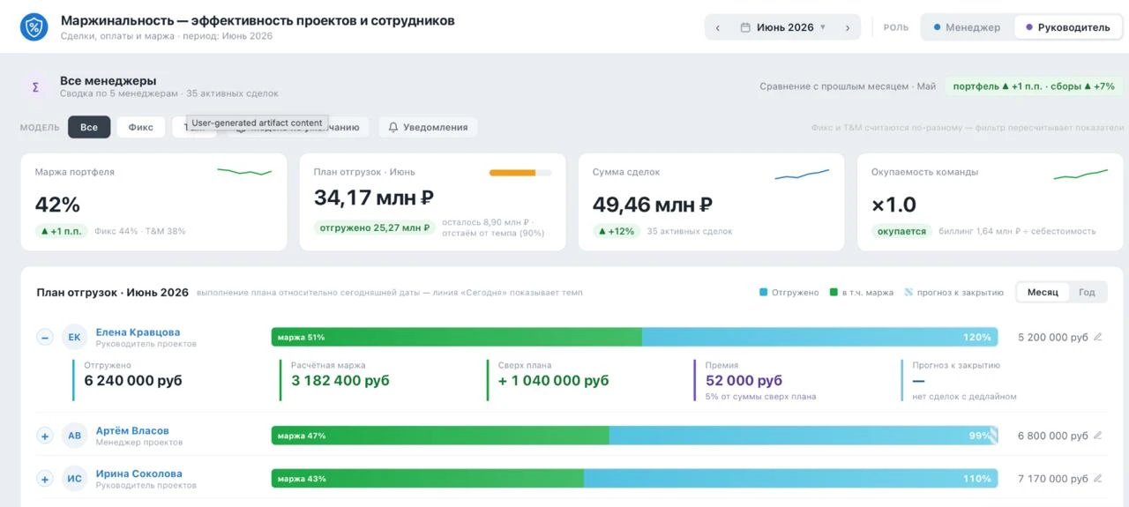This screenshot has height=507, width=1129.
Task: Open Елена Кравцова profile link
Action: point(138,332)
